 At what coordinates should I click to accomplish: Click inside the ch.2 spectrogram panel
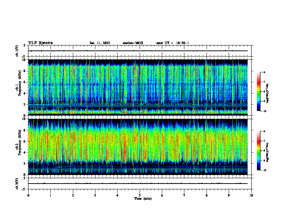138,147
